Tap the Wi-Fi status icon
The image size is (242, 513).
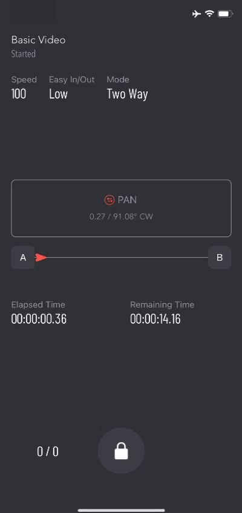pyautogui.click(x=209, y=14)
